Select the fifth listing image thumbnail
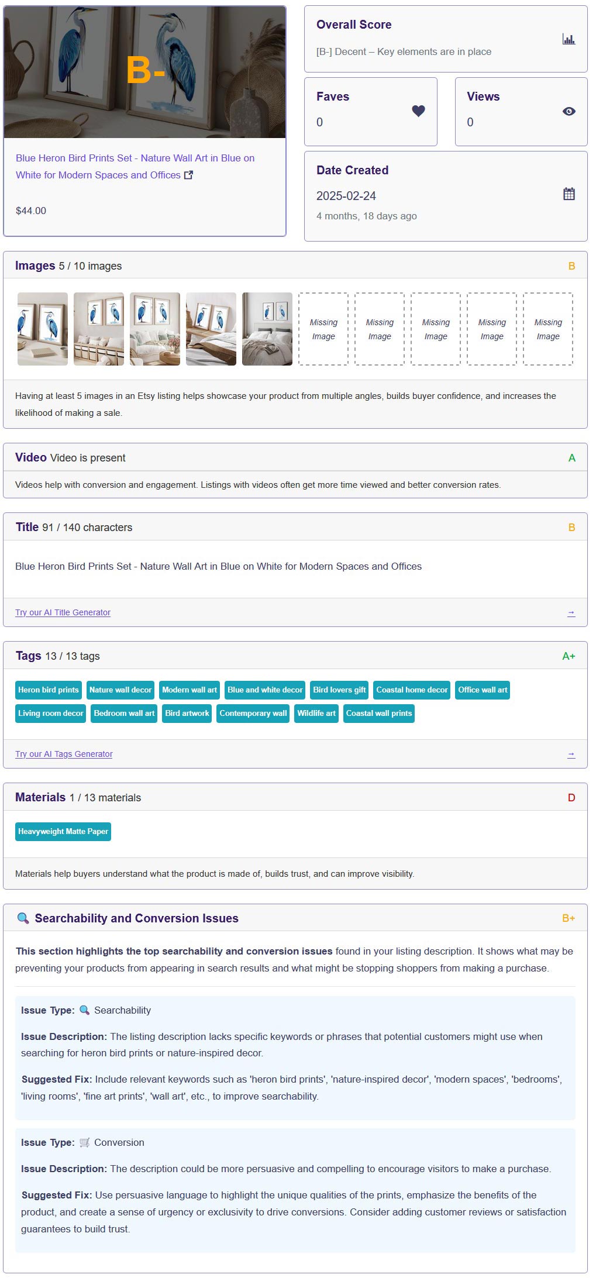Viewport: 596px width, 1278px height. click(267, 329)
